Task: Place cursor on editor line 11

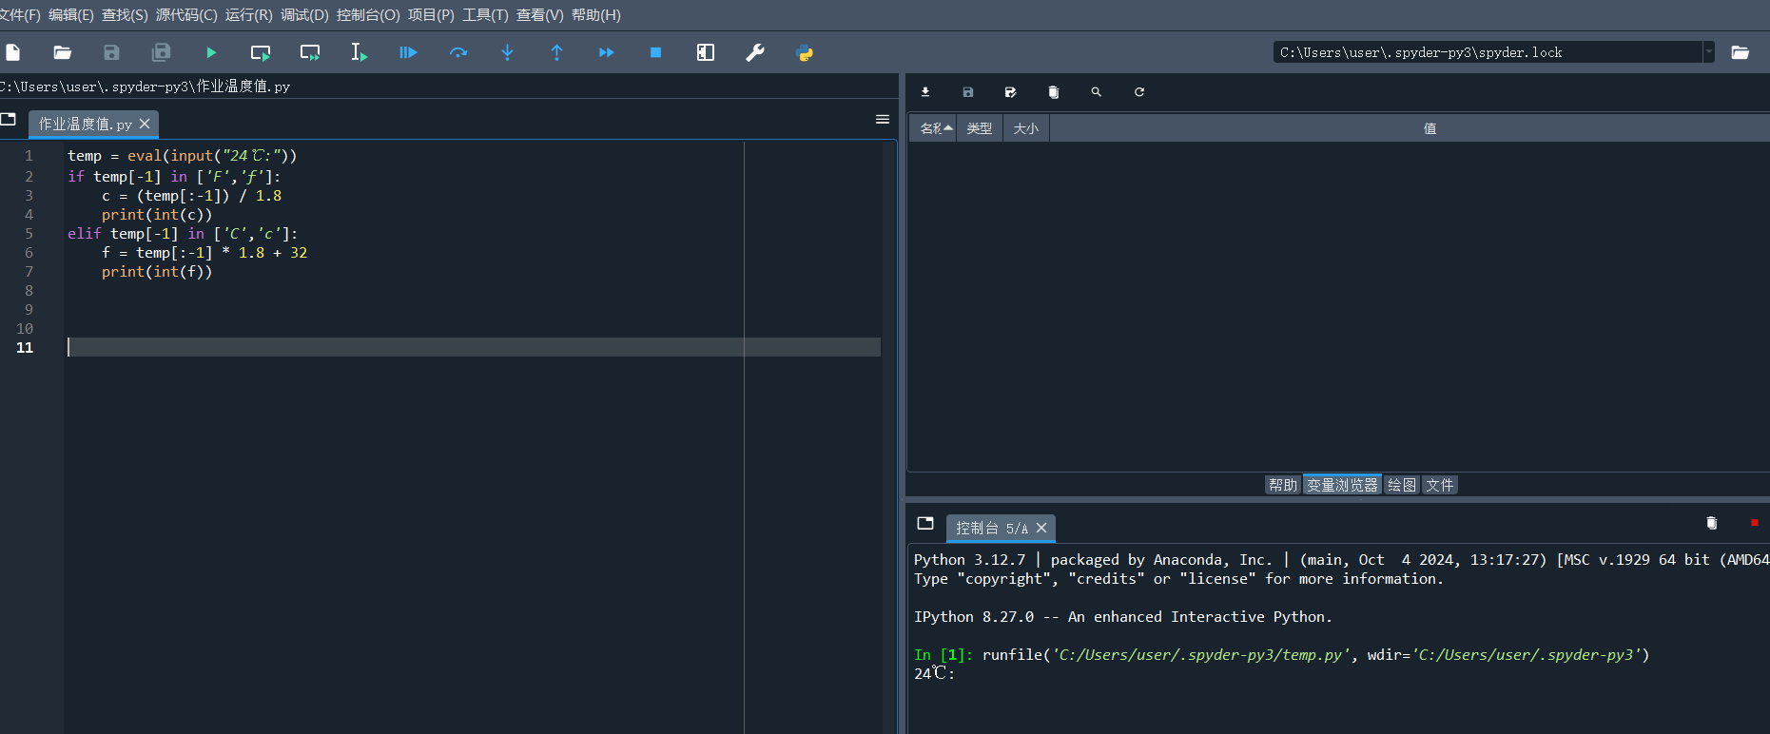Action: (474, 347)
